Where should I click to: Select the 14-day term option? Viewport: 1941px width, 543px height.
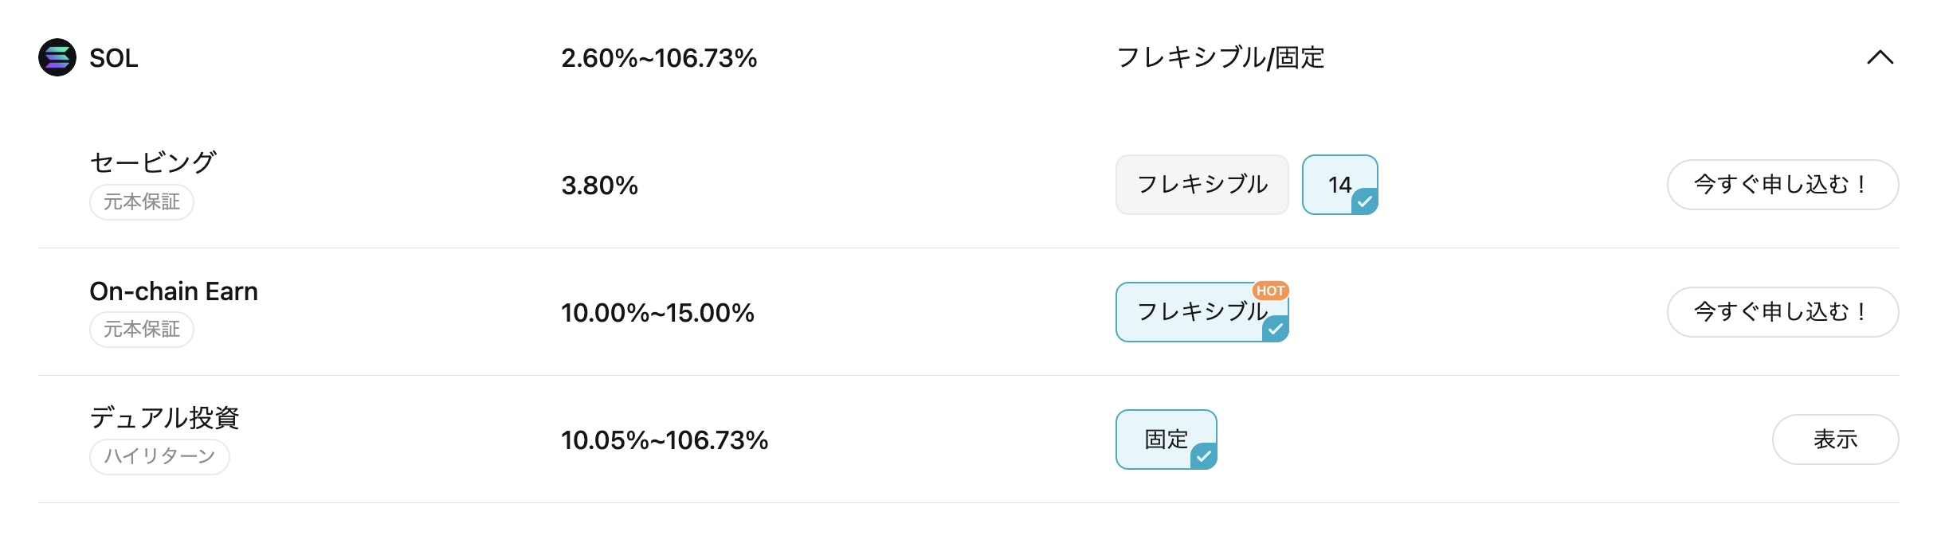1339,185
